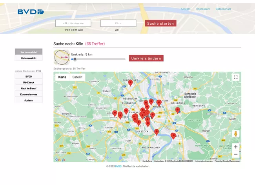This screenshot has height=185, width=255.
Task: Open Street View pegman on map
Action: (235, 134)
